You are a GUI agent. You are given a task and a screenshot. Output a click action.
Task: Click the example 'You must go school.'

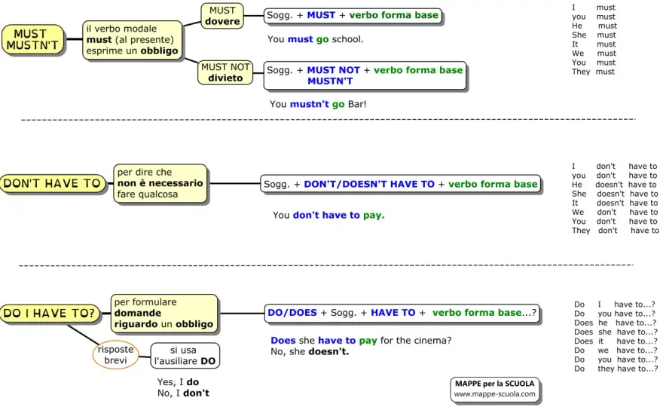click(316, 39)
